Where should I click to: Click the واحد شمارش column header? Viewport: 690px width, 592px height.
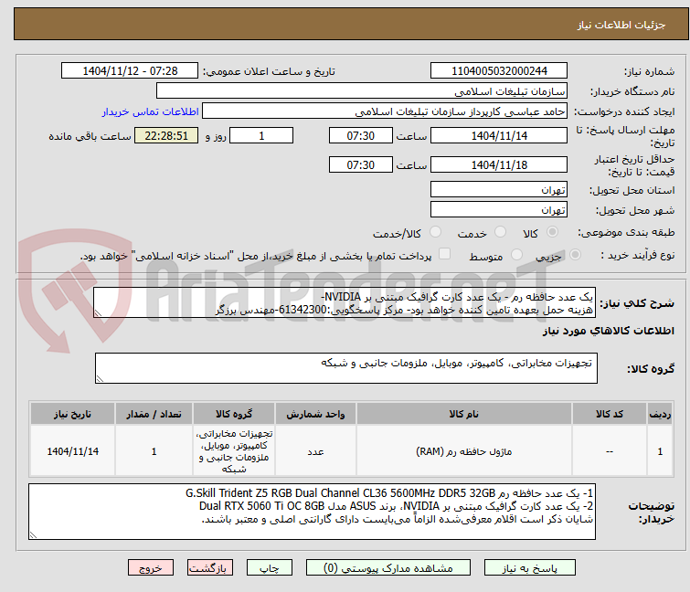tap(315, 414)
